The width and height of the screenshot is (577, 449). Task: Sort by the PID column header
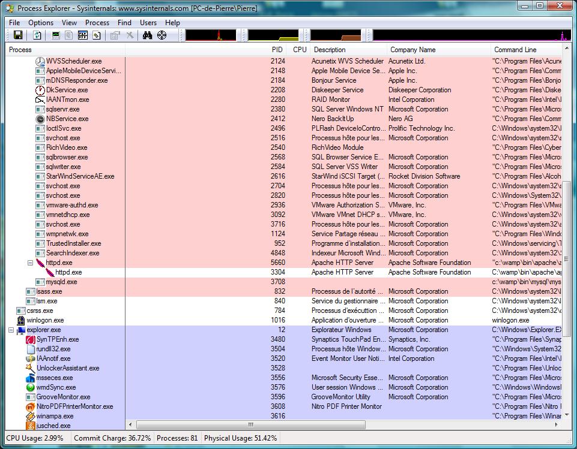(x=276, y=50)
